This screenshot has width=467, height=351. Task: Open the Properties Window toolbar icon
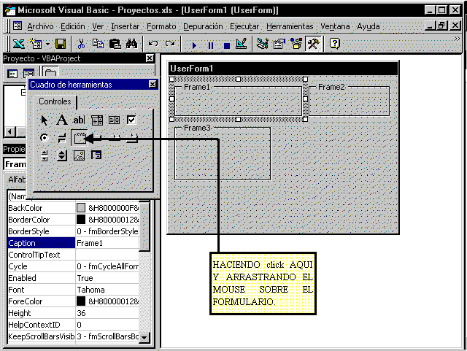click(x=279, y=44)
